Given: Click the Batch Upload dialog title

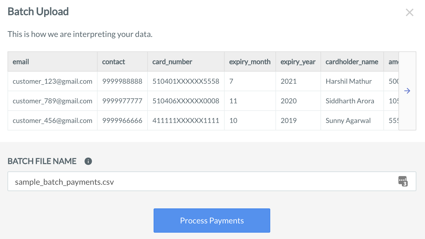Looking at the screenshot, I should tap(38, 12).
